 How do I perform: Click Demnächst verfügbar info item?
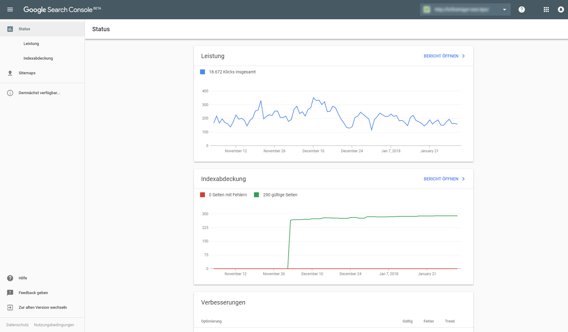pyautogui.click(x=39, y=93)
